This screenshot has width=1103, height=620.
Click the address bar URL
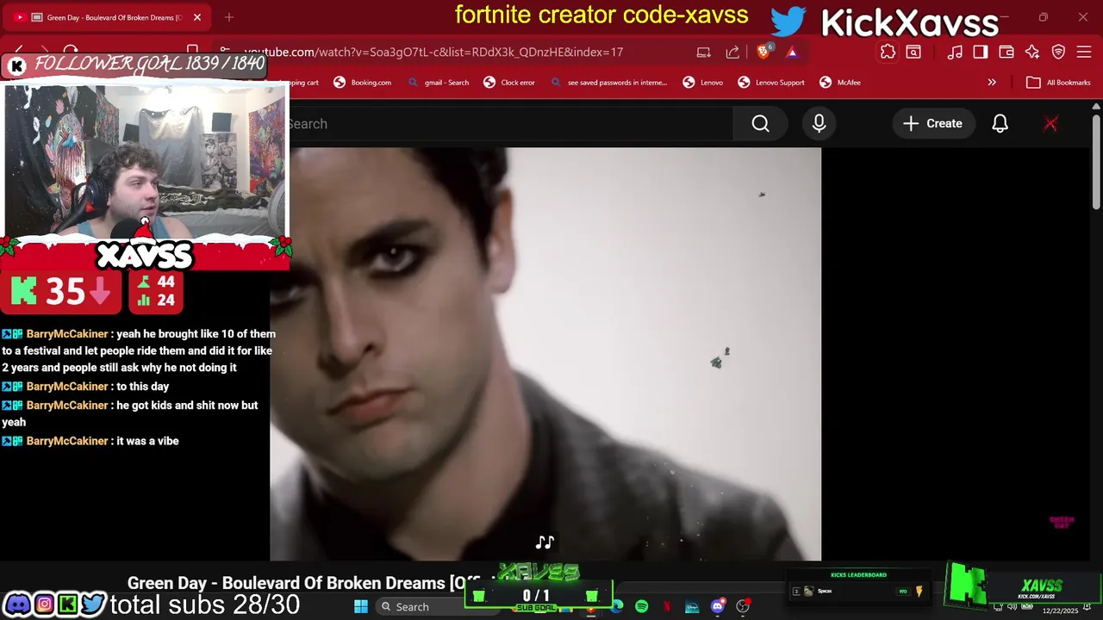point(433,52)
